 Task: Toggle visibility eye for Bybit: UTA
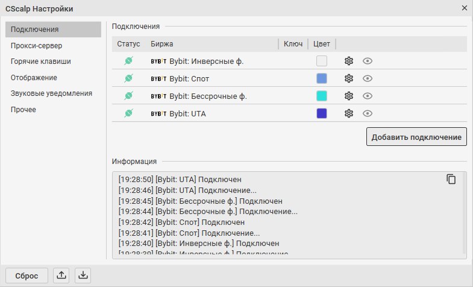[x=368, y=113]
